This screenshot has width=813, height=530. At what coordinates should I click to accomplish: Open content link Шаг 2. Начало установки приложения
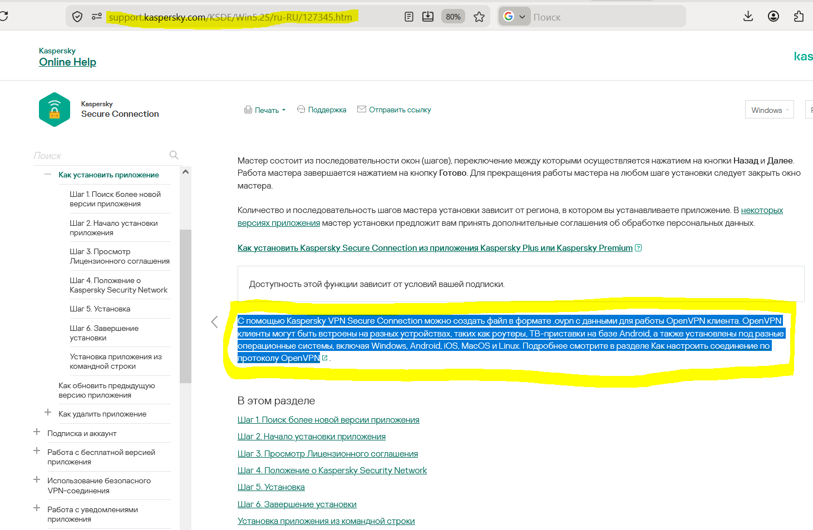coord(312,437)
